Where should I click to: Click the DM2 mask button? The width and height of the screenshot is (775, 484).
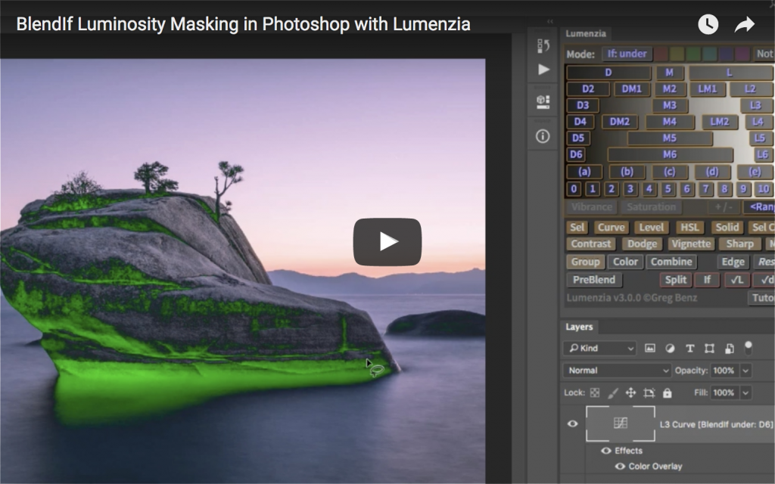(620, 122)
